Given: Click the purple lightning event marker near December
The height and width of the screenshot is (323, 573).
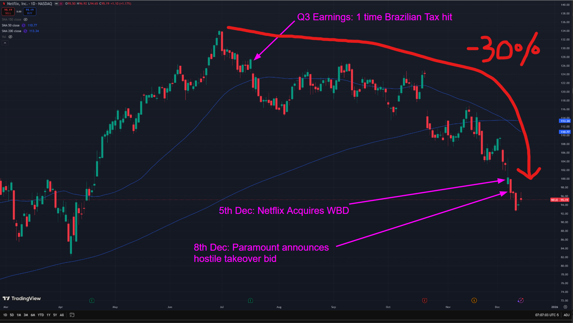Looking at the screenshot, I should (x=520, y=300).
